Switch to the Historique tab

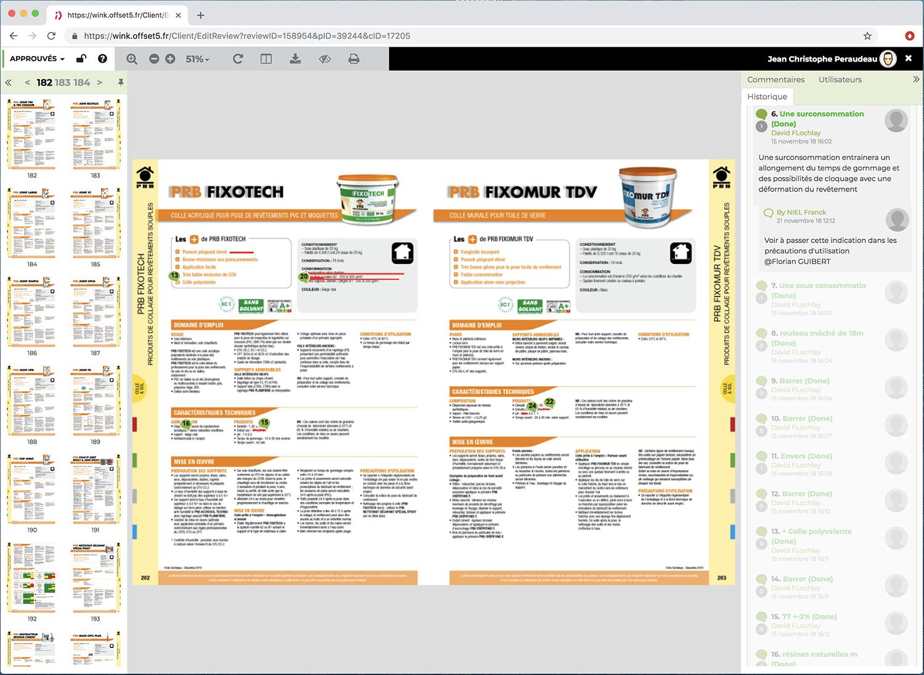tap(767, 97)
